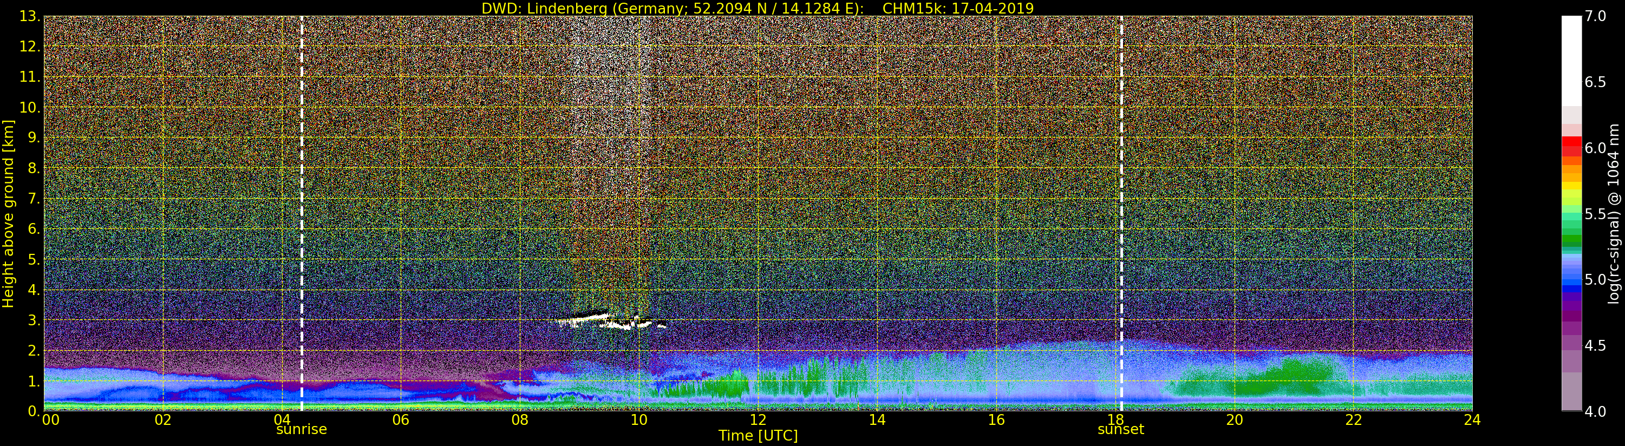The image size is (1625, 446).
Task: Click the 7.0 colorbar tick label
Action: tap(1595, 16)
